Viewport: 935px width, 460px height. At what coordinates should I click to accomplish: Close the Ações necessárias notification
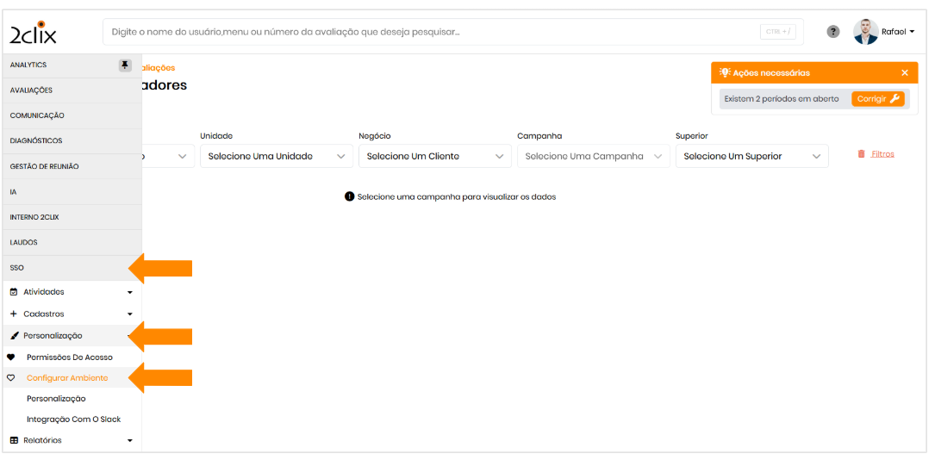(x=904, y=73)
